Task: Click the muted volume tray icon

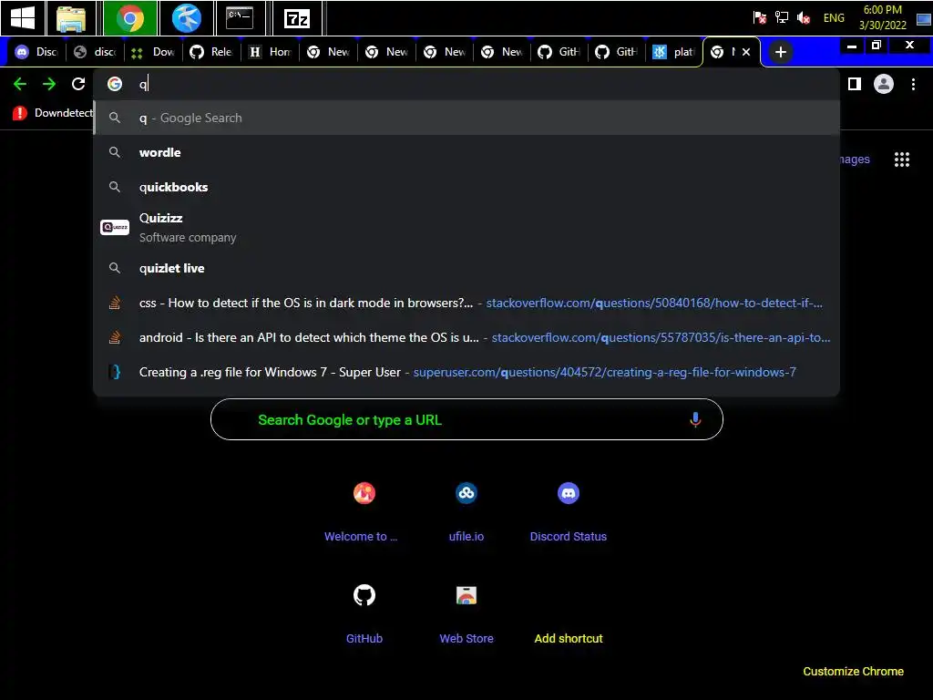Action: 804,18
